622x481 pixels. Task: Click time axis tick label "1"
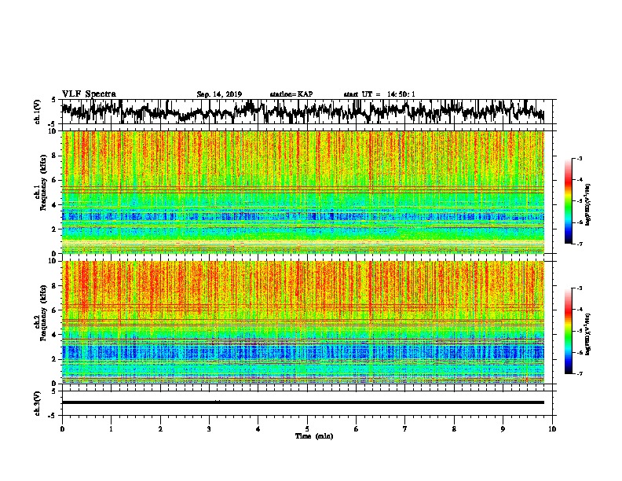coord(111,429)
